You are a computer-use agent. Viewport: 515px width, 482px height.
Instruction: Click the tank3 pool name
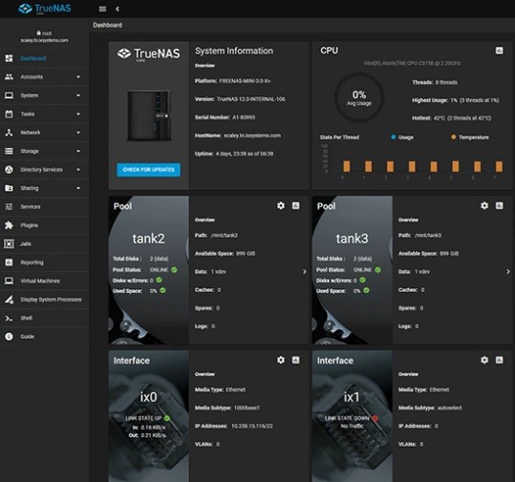pyautogui.click(x=352, y=239)
